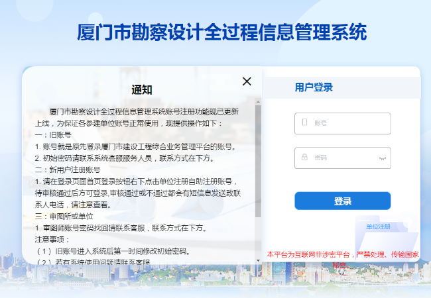Toggle password visibility eye icon
Viewport: 431px width, 298px height.
pyautogui.click(x=382, y=158)
